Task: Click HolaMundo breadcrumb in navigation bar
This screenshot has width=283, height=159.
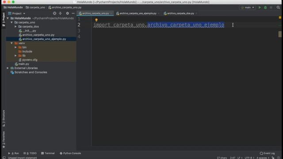Action: click(x=13, y=8)
